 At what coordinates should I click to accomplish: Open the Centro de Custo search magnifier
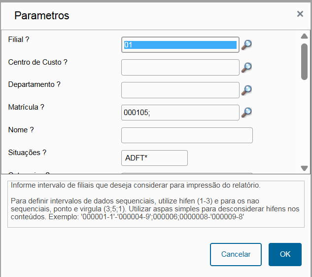[246, 68]
